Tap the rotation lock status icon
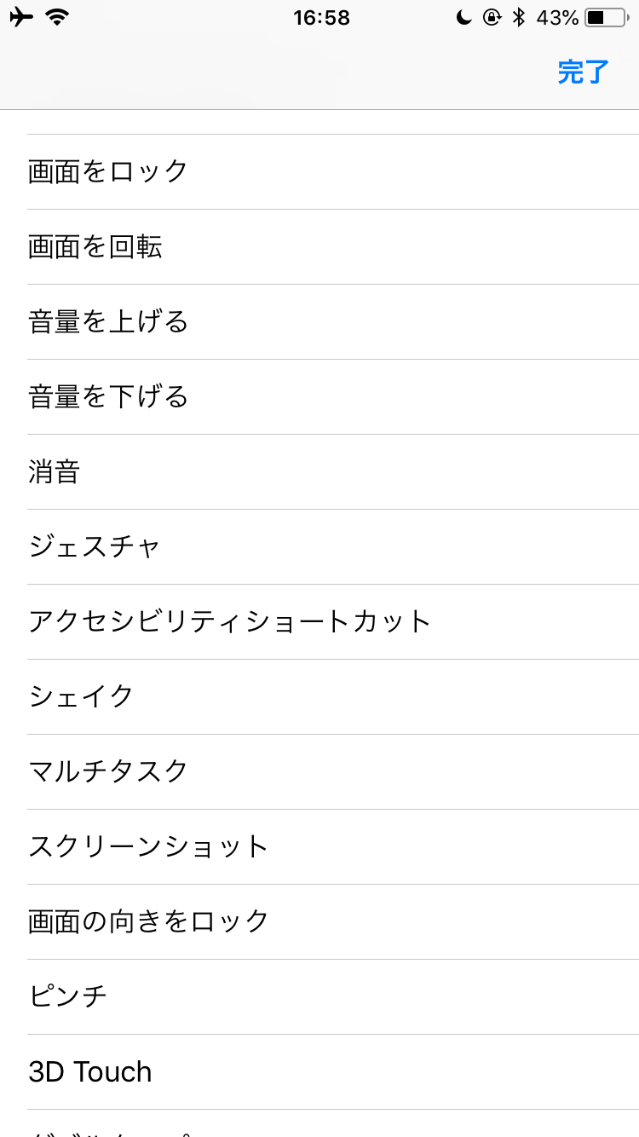 coord(492,17)
